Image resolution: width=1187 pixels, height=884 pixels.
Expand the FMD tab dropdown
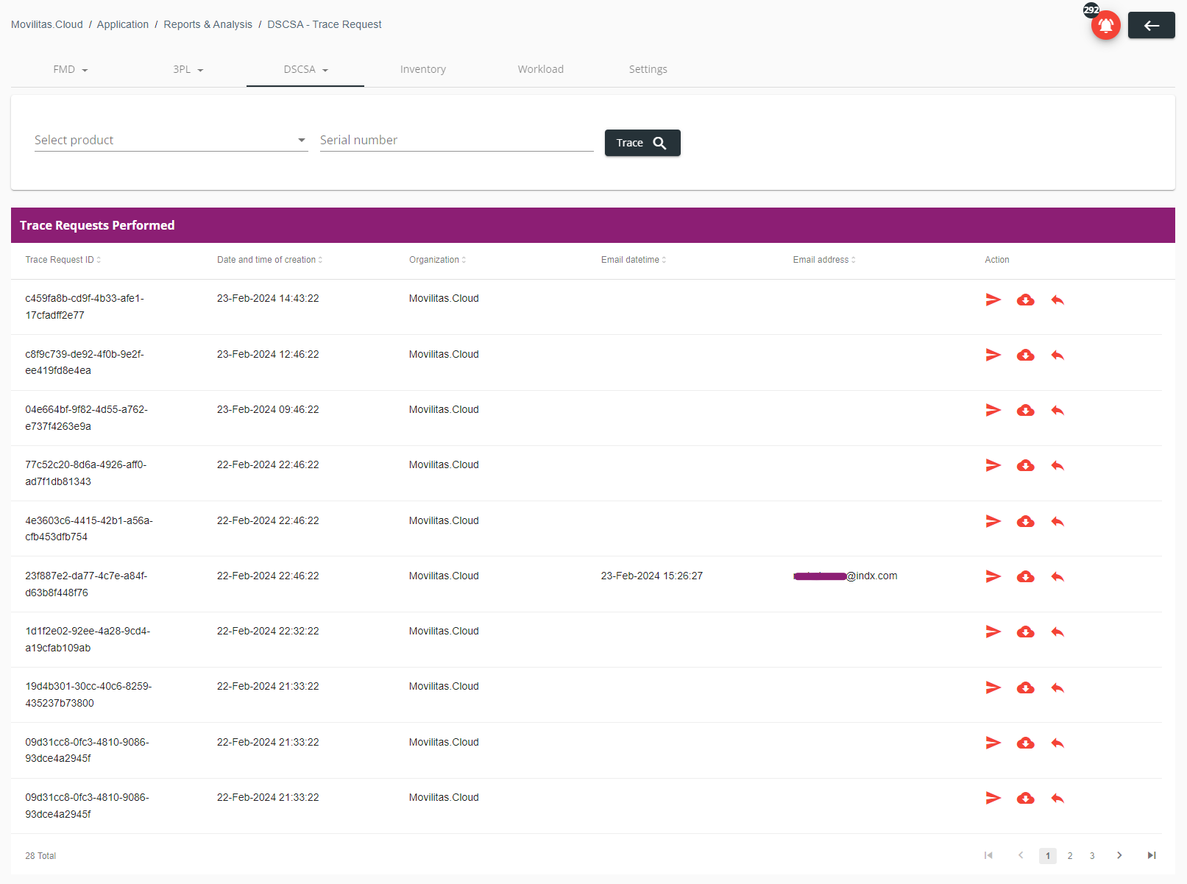click(70, 69)
